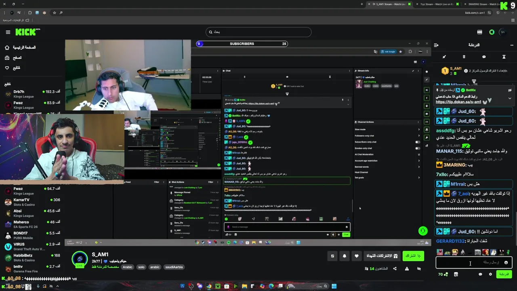Switch to the 3MARING Stream browser tab
This screenshot has height=291, width=517.
click(x=483, y=4)
